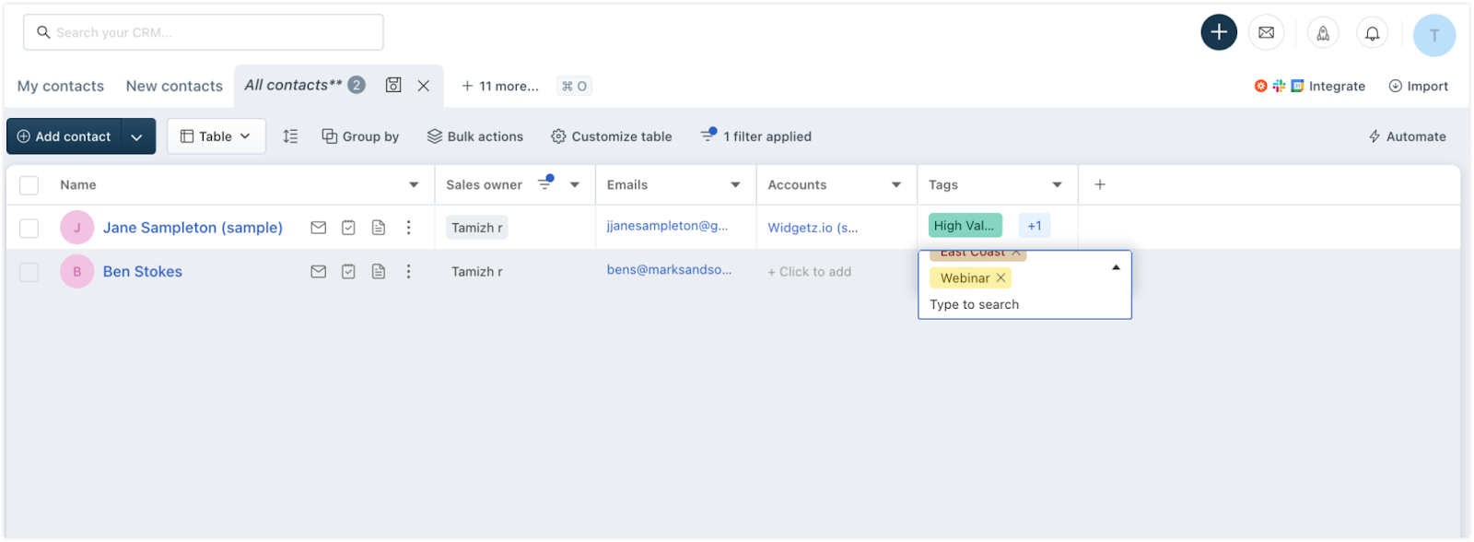Viewport: 1474px width, 542px height.
Task: Select Jane Sampleton row checkbox
Action: (x=29, y=228)
